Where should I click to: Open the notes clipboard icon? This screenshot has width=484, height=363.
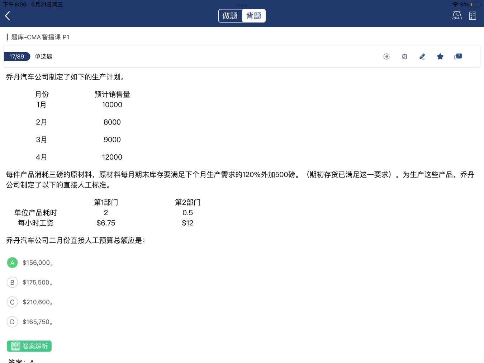click(x=404, y=57)
